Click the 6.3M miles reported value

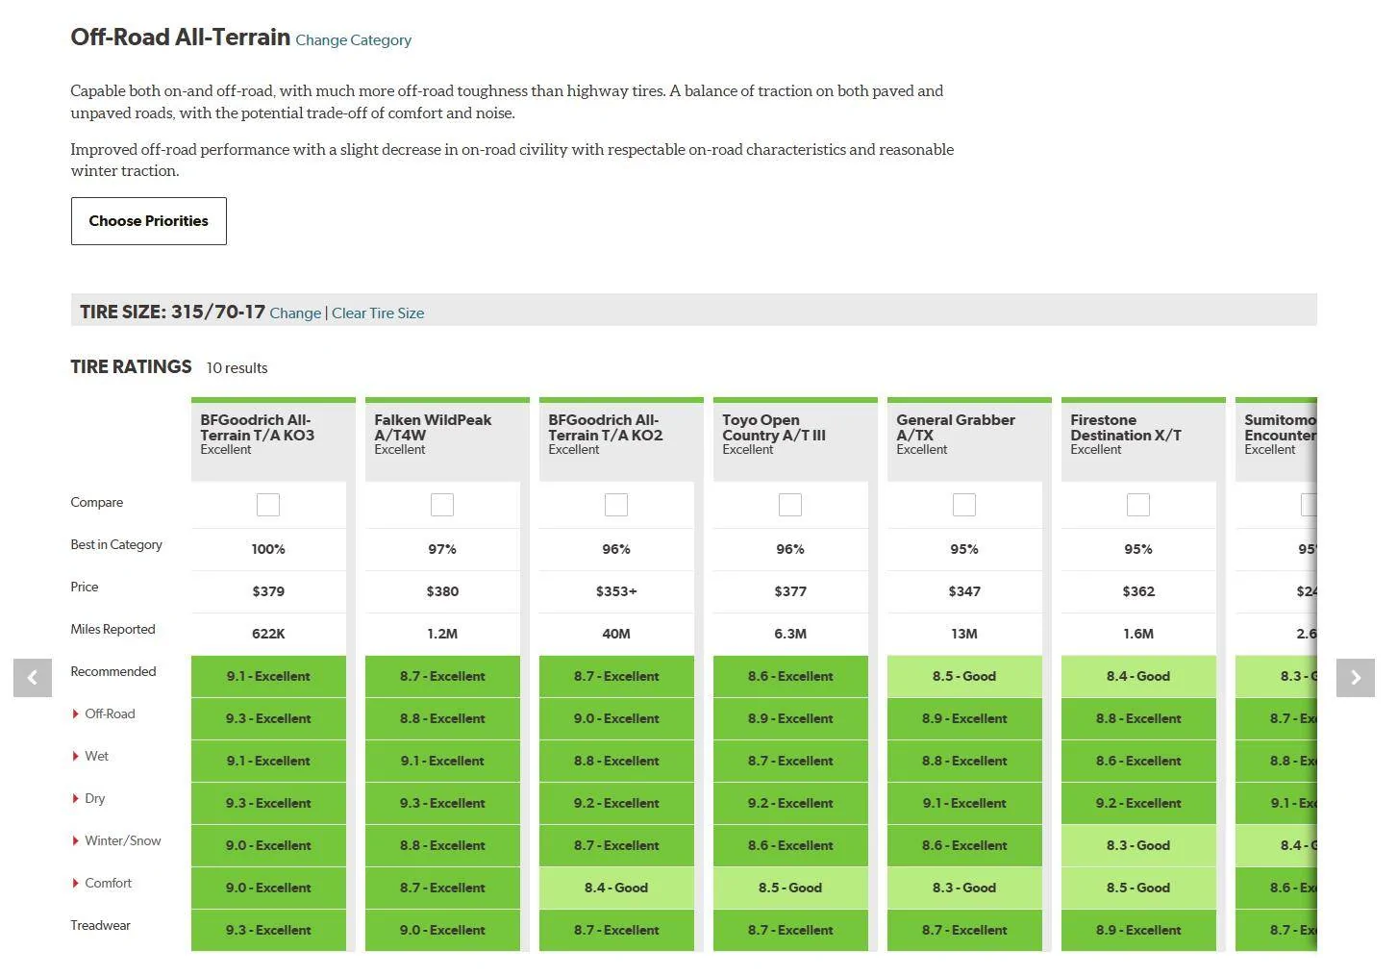point(790,634)
